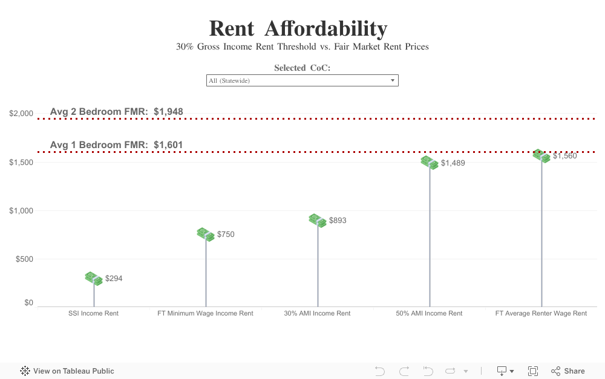Viewport: 605px width, 379px height.
Task: Click the Share text button
Action: [x=574, y=371]
